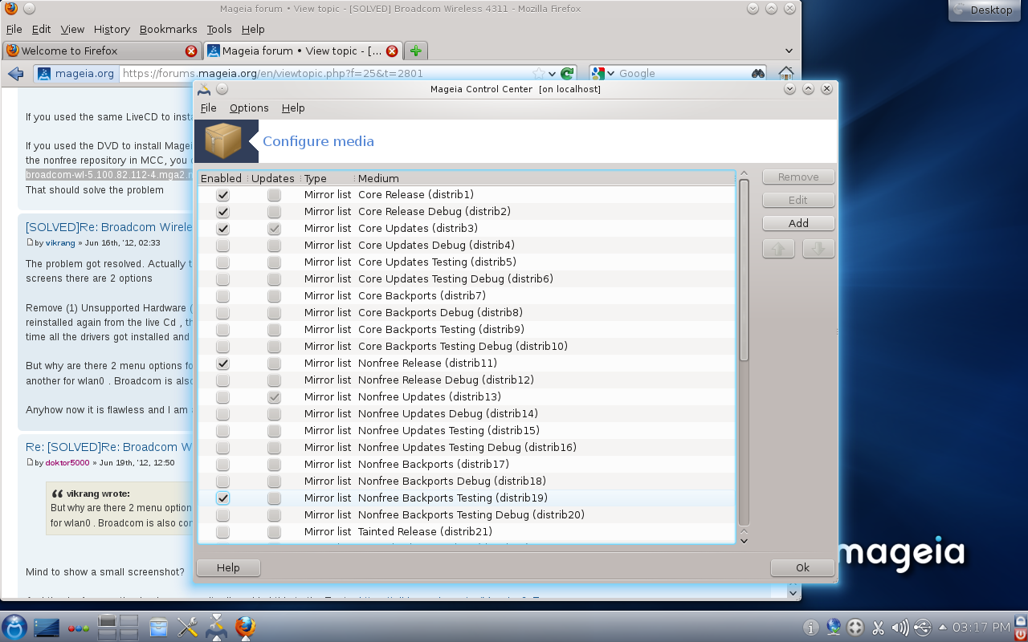The height and width of the screenshot is (642, 1028).
Task: Switch desktops using the virtual desktop pager
Action: point(118,627)
